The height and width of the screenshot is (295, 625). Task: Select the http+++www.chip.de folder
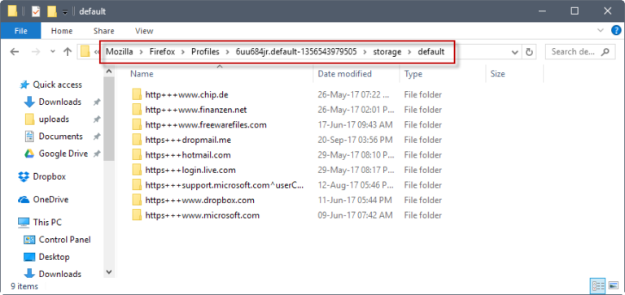[x=186, y=95]
